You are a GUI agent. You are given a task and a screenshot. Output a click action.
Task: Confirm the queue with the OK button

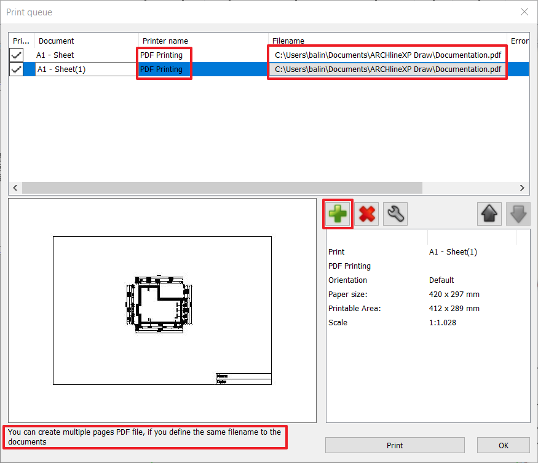[503, 445]
